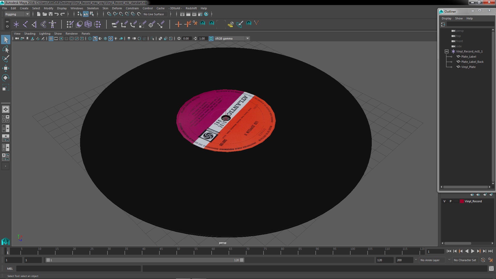Open the Skeleton menu

tap(92, 8)
